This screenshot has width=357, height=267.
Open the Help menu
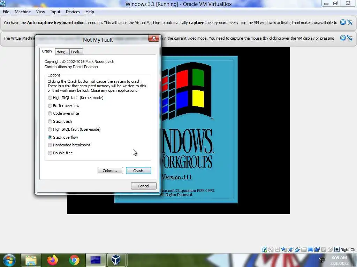click(x=90, y=12)
